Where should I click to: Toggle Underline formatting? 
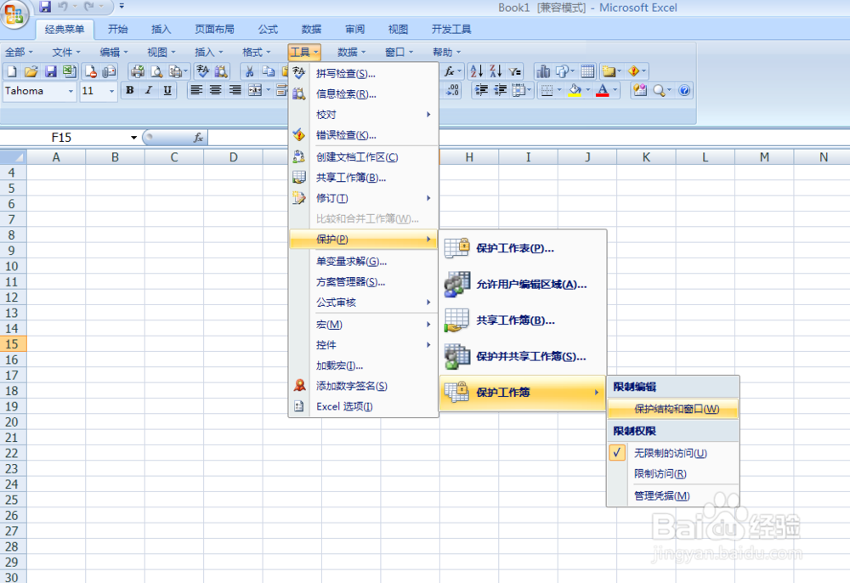click(x=167, y=90)
